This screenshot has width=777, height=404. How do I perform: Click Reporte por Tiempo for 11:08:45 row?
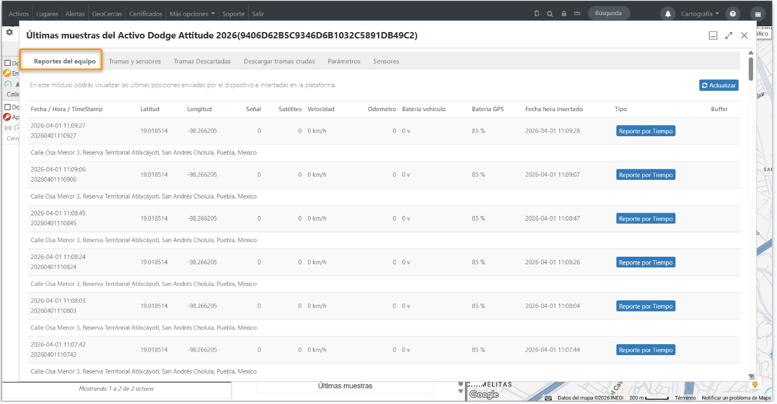tap(646, 218)
